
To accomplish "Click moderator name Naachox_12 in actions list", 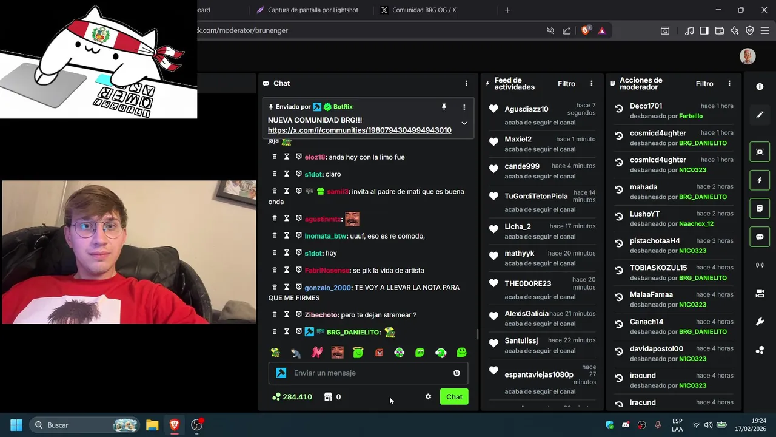I will click(x=696, y=224).
